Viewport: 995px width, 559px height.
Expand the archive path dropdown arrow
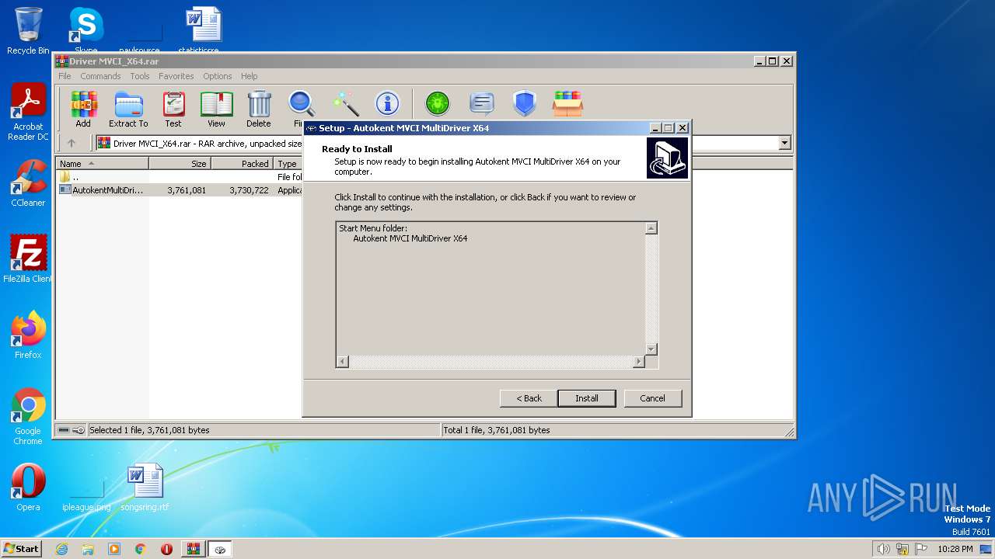tap(784, 143)
